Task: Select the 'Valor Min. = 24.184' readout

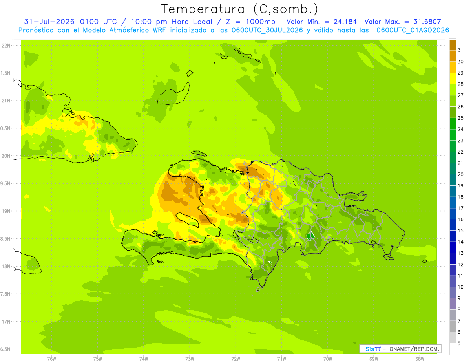Action: pyautogui.click(x=322, y=22)
